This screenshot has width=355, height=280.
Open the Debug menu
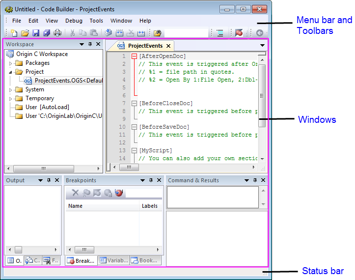click(x=74, y=21)
